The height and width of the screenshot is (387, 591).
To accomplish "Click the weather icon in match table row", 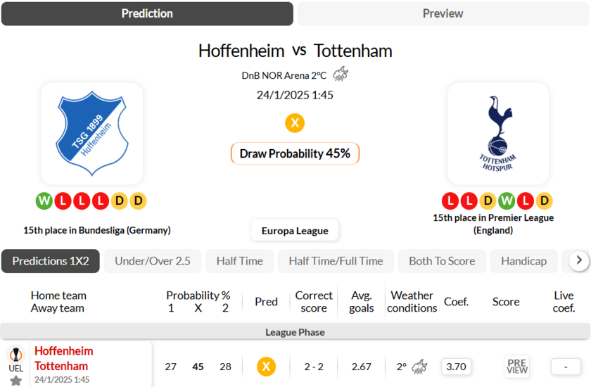I will 421,367.
